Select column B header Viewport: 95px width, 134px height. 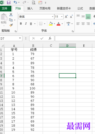33,46
